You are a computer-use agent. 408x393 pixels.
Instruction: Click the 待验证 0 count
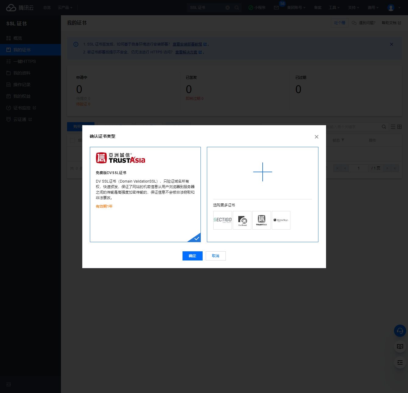[83, 104]
